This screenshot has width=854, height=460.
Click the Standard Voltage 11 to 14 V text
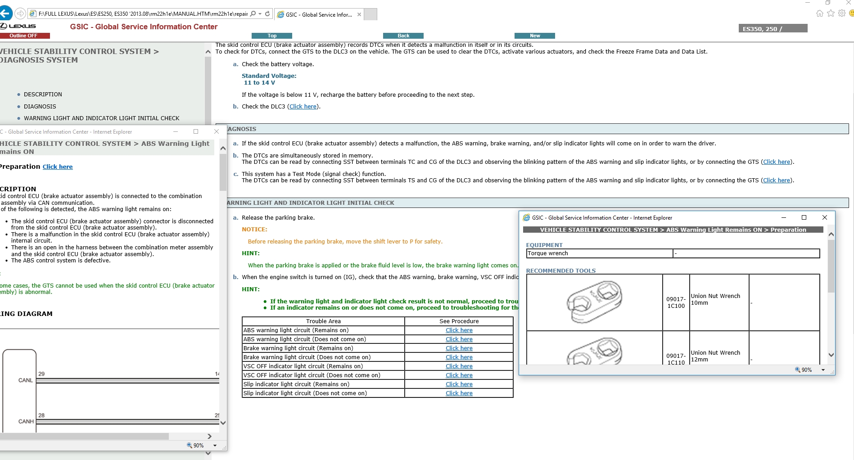click(269, 79)
